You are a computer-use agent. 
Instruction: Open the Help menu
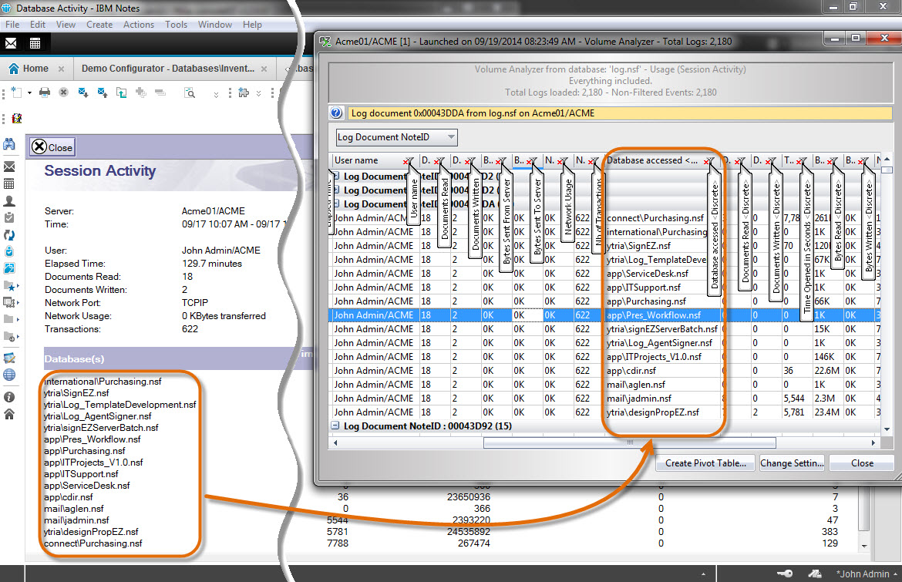[252, 25]
